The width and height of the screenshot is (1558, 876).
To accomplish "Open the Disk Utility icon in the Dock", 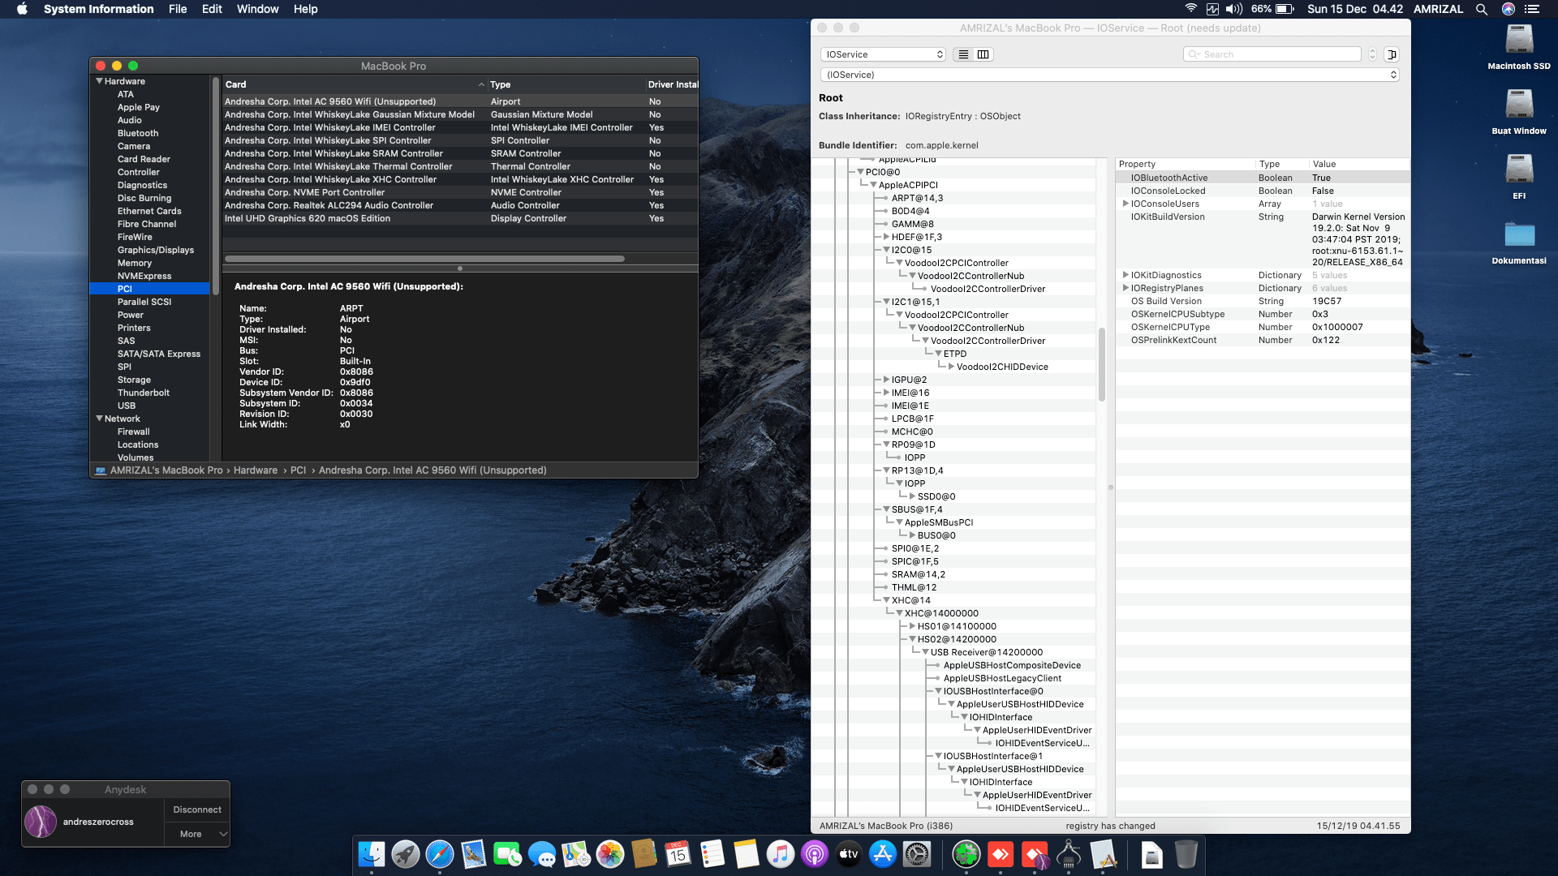I will click(x=1151, y=854).
